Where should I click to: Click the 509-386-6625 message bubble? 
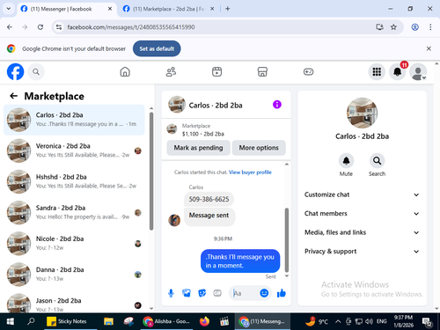(209, 199)
